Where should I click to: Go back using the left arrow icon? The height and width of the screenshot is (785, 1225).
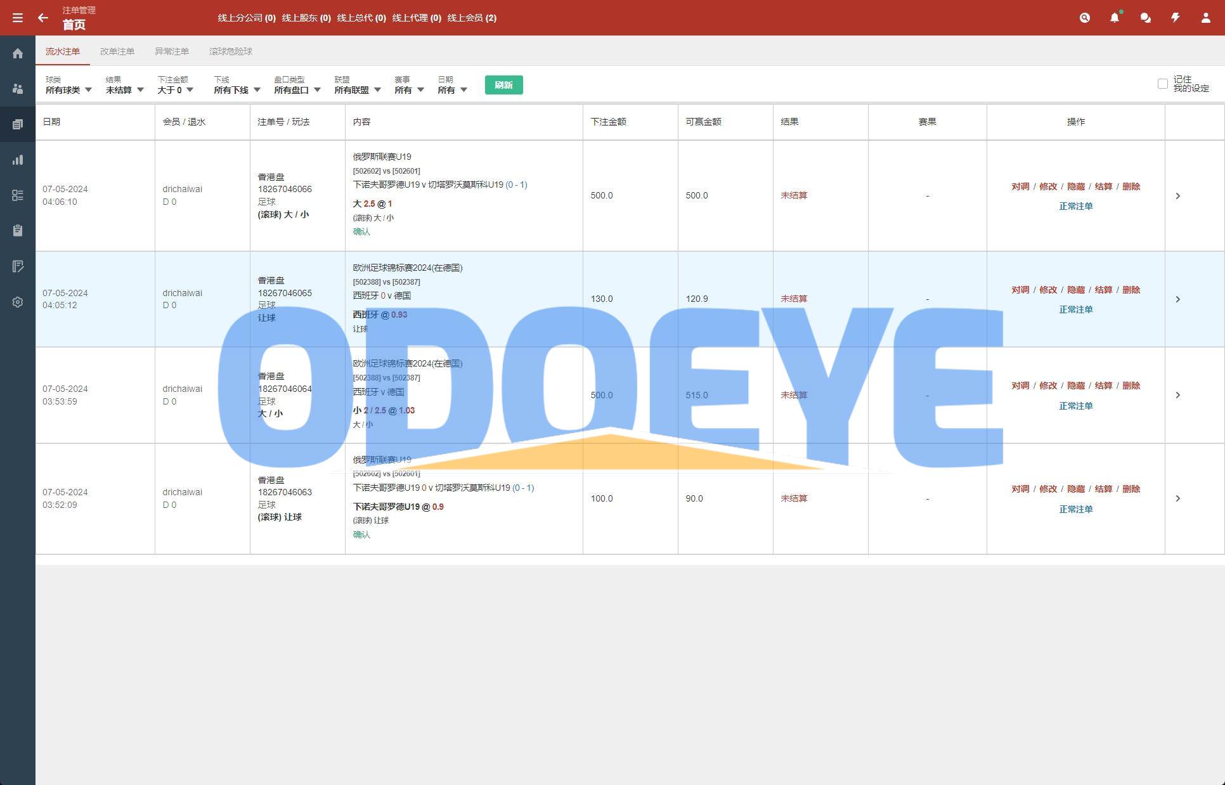[43, 18]
